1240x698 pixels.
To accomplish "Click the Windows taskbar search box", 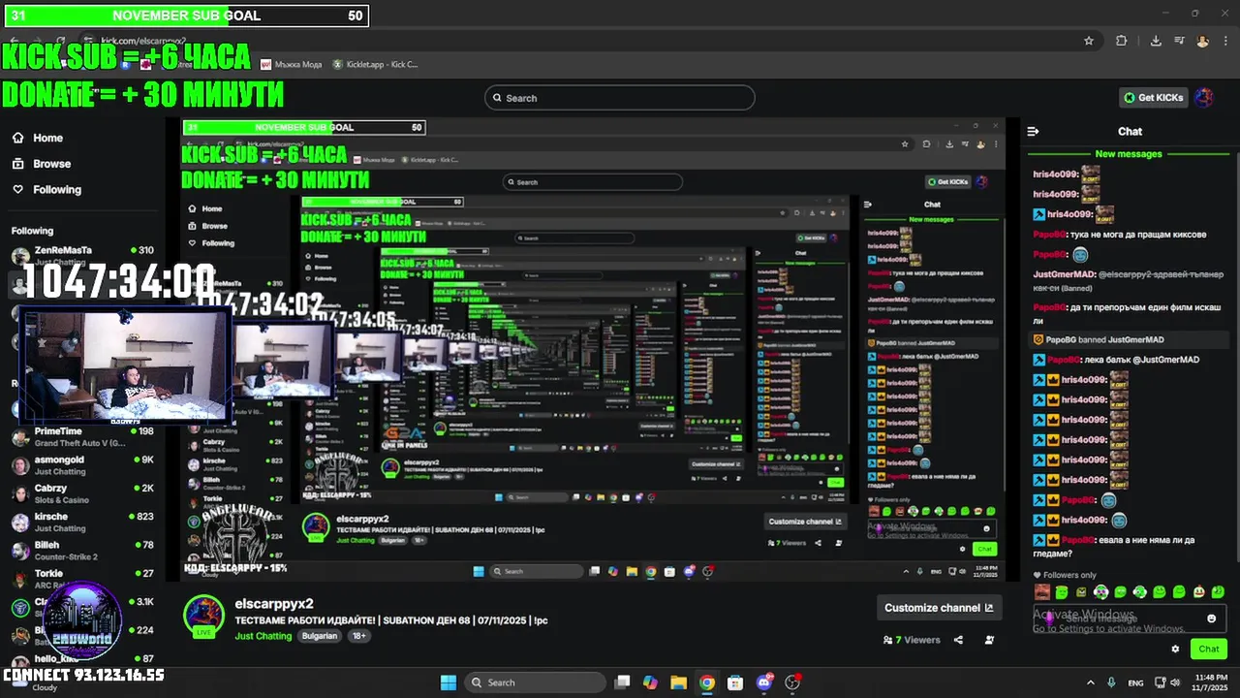I will (x=535, y=682).
